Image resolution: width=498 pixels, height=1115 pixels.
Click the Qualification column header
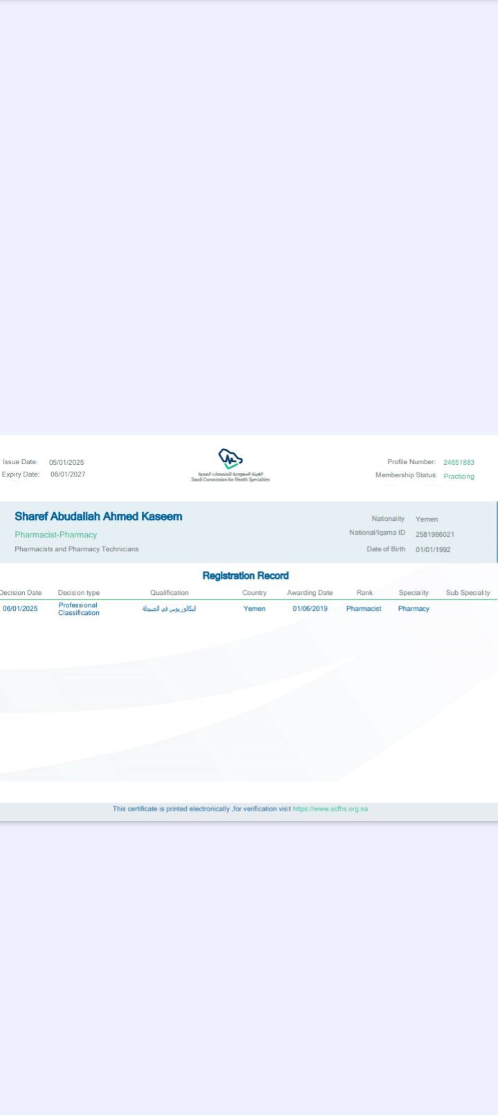pyautogui.click(x=169, y=593)
